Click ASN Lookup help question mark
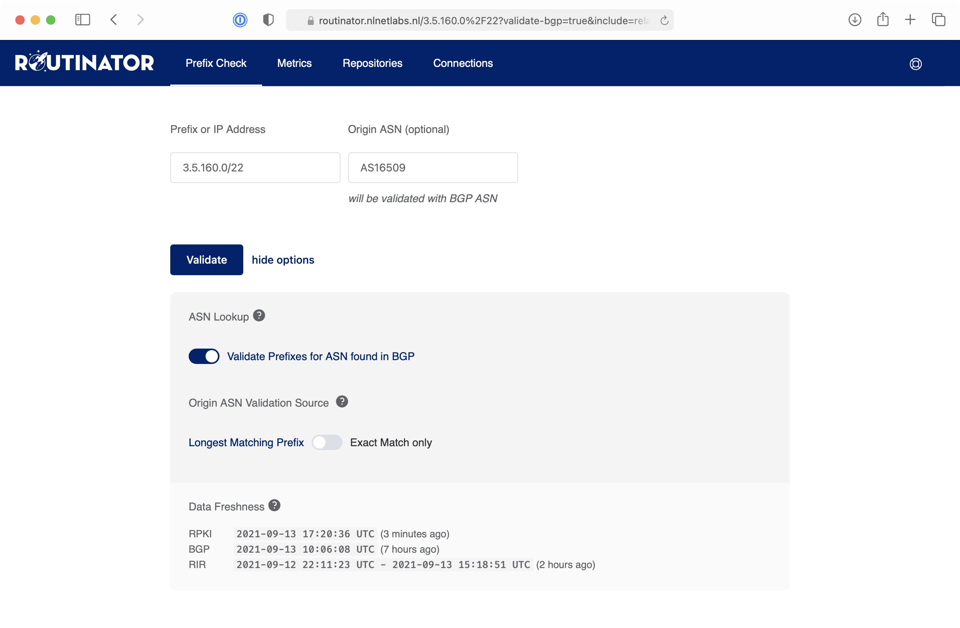The image size is (960, 628). click(259, 316)
